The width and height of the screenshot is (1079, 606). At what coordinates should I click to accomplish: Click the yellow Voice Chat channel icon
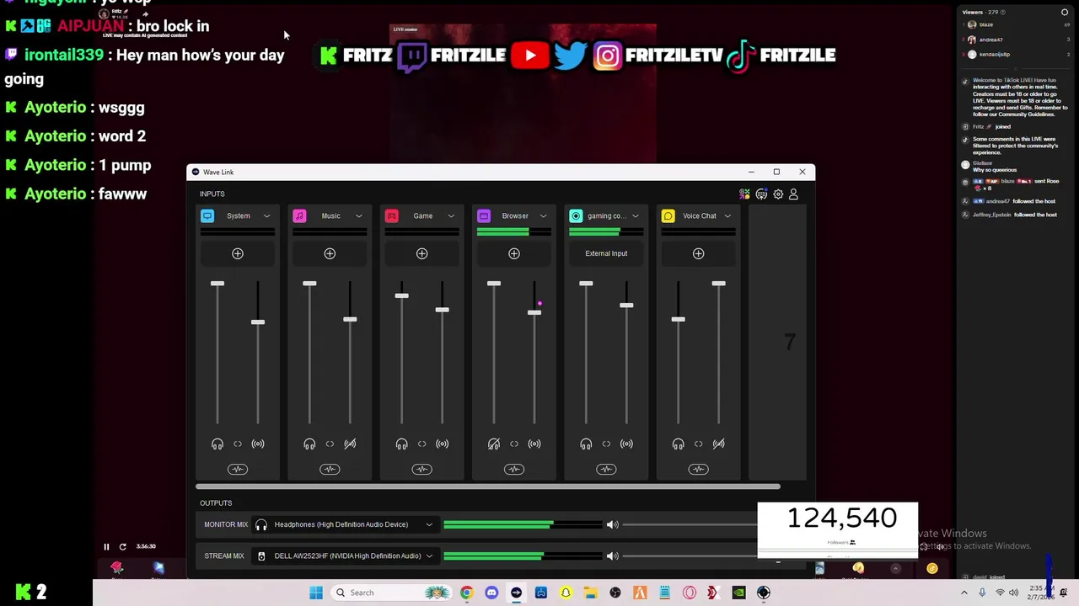pos(668,215)
